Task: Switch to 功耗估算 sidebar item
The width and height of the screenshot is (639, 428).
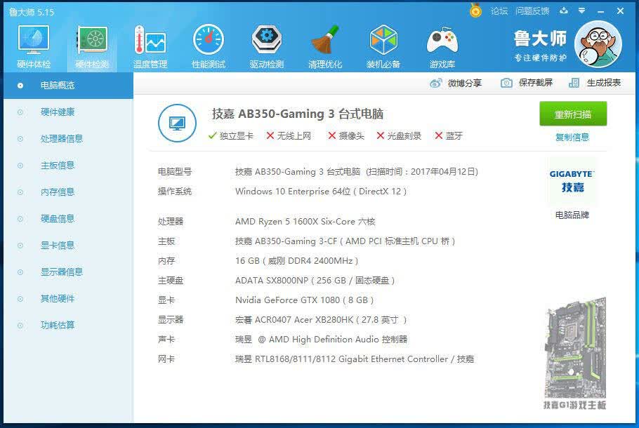Action: click(x=58, y=326)
